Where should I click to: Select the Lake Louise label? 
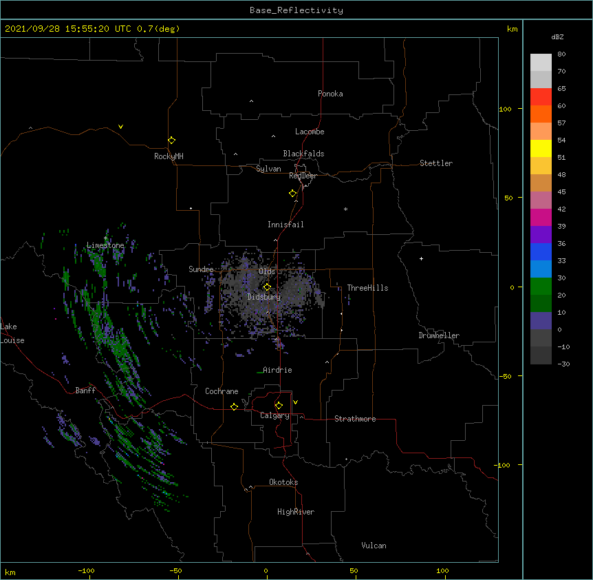pos(11,333)
